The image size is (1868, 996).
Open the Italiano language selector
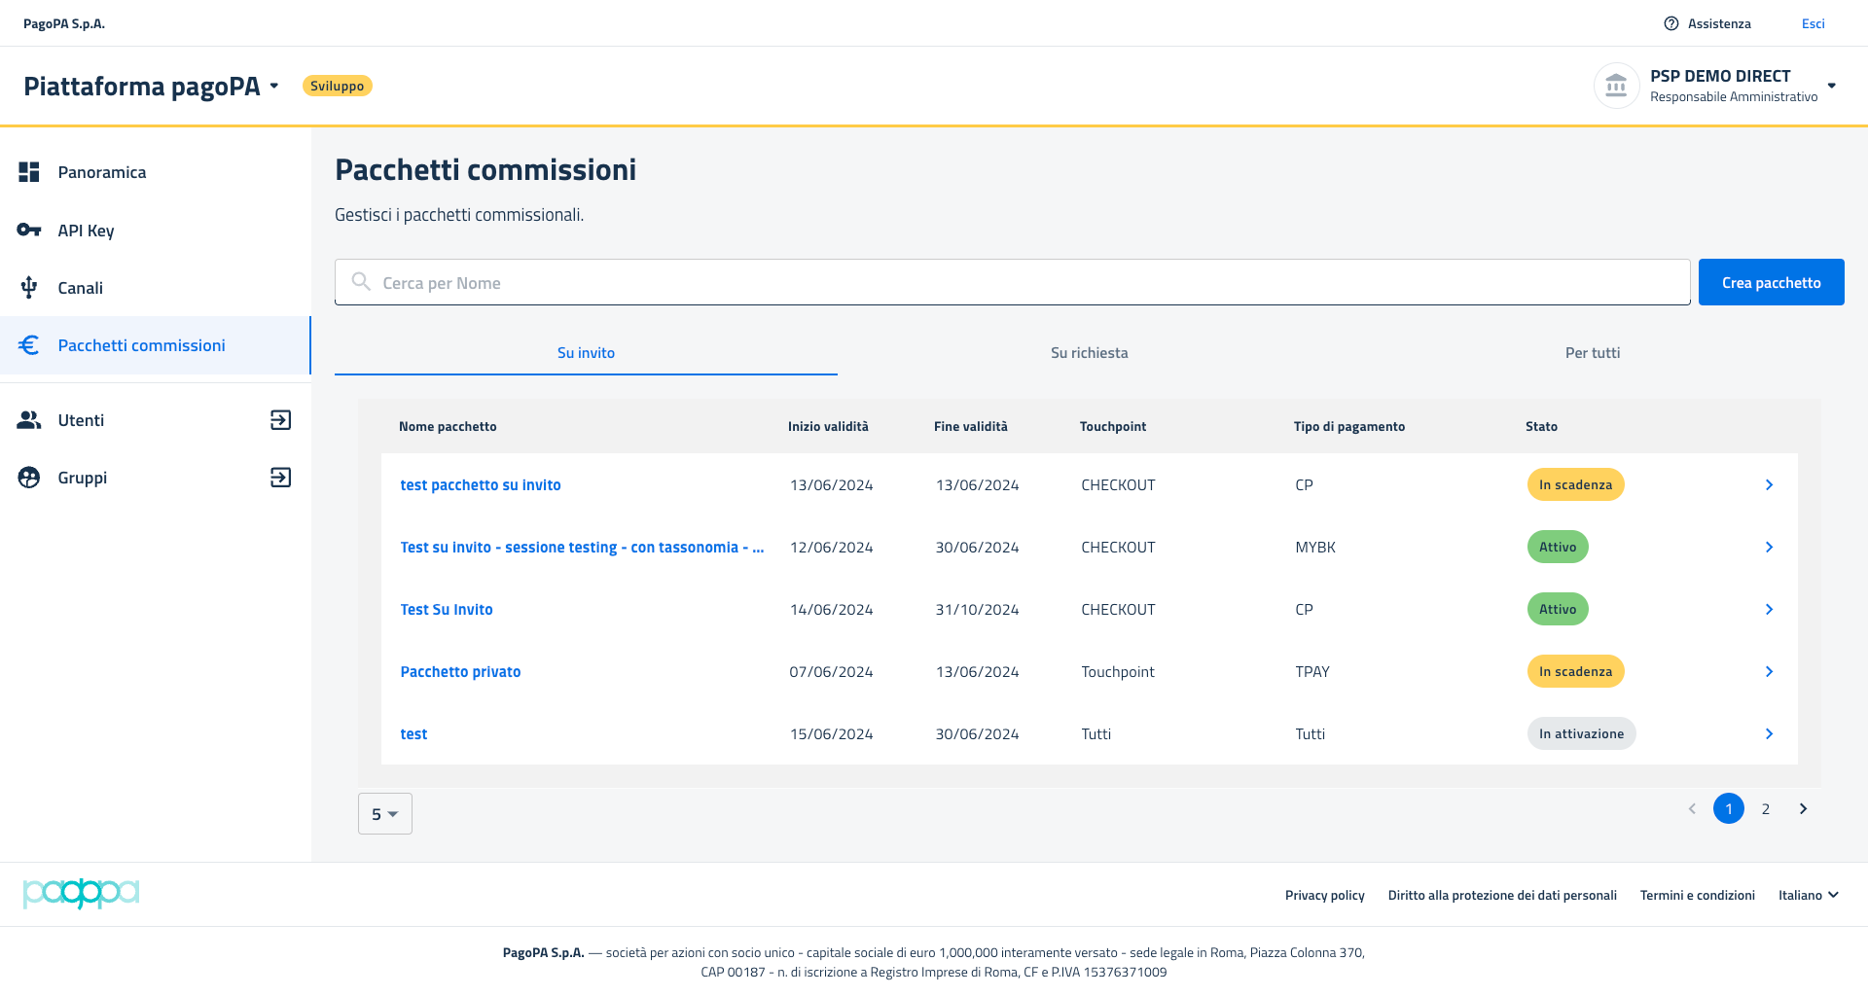tap(1808, 895)
